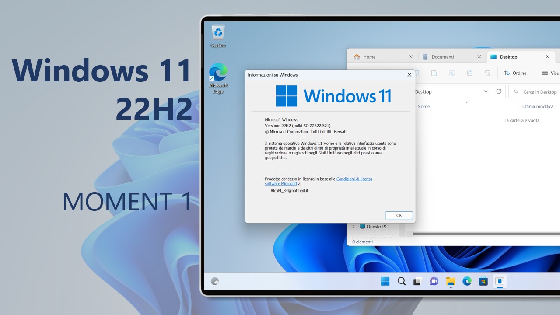Open Task View on the taskbar
The image size is (560, 315).
417,281
